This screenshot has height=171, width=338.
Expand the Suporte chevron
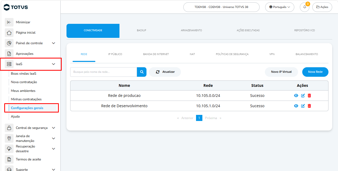[54, 169]
